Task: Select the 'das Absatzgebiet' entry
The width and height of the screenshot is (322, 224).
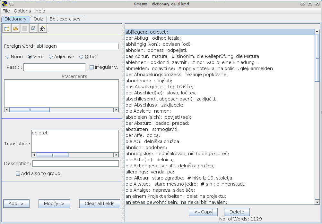Action: [220, 87]
